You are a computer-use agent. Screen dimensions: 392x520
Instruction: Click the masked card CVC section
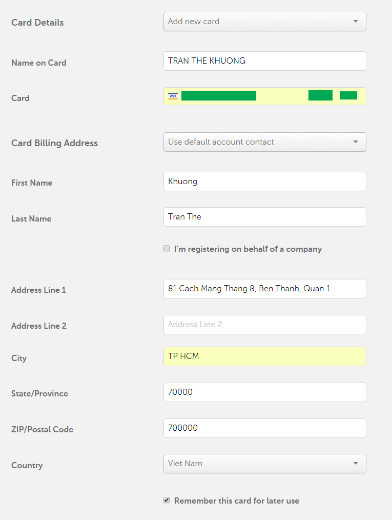pos(348,95)
